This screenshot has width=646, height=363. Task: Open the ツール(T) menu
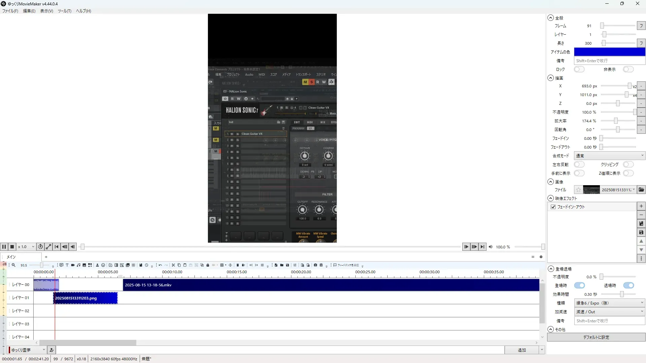point(64,11)
